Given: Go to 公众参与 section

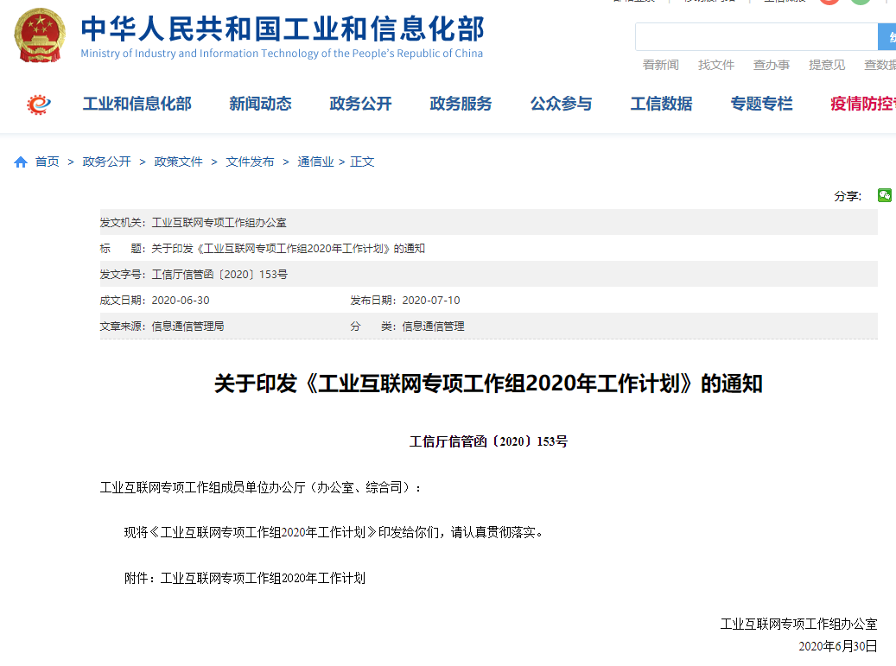Looking at the screenshot, I should [561, 104].
